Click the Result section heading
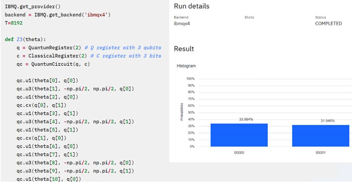Image resolution: width=352 pixels, height=182 pixels. point(184,49)
